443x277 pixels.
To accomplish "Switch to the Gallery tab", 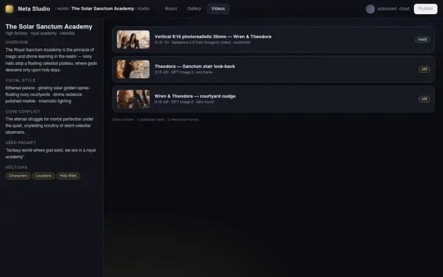I will coord(194,9).
